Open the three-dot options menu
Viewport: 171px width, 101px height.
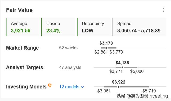[164, 10]
